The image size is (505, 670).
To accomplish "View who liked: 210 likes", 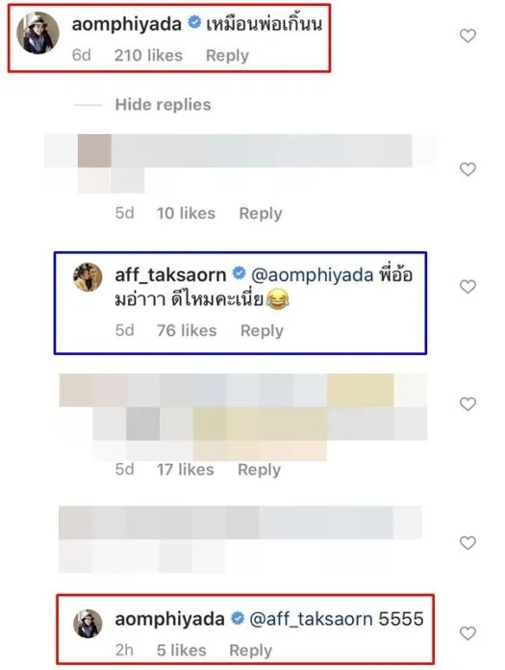I will [148, 56].
